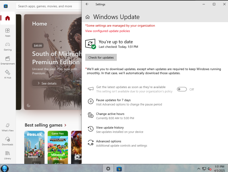Open What's New in Microsoft Store
The width and height of the screenshot is (228, 172).
(7, 127)
